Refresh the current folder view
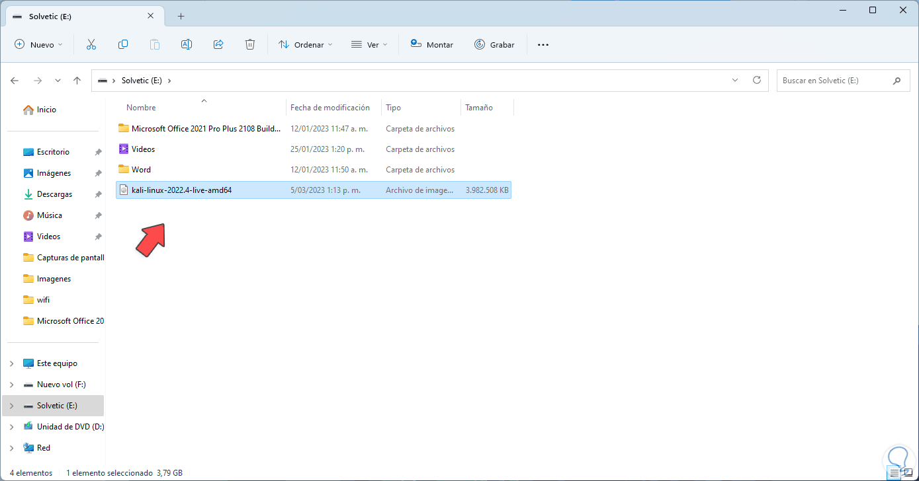The height and width of the screenshot is (481, 919). pyautogui.click(x=757, y=80)
